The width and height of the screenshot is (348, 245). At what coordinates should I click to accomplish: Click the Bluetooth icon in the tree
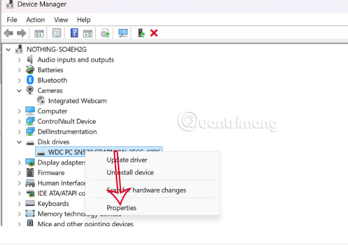[x=31, y=80]
